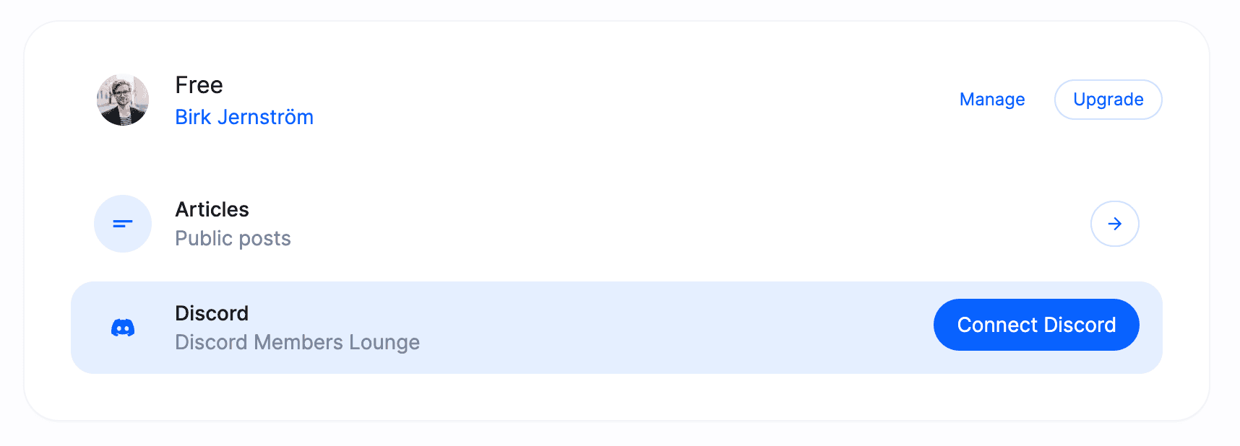
Task: Click the blue Discord mascot symbol
Action: click(x=123, y=327)
